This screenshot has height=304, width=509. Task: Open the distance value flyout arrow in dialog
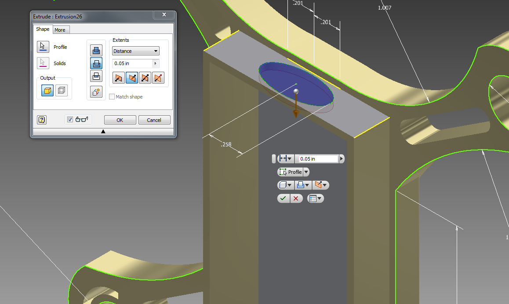click(x=156, y=63)
